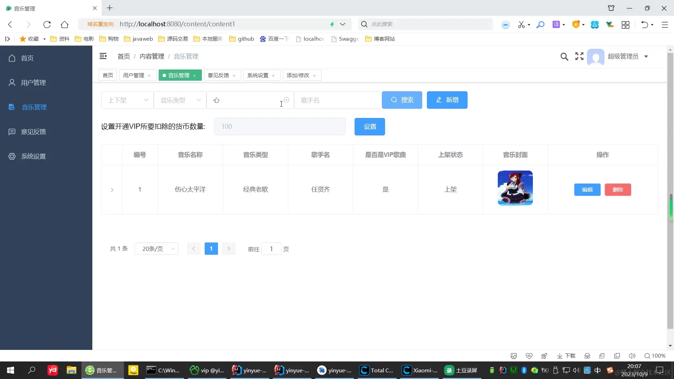This screenshot has width=674, height=379.
Task: Switch to the 用户管理 tab
Action: 133,75
